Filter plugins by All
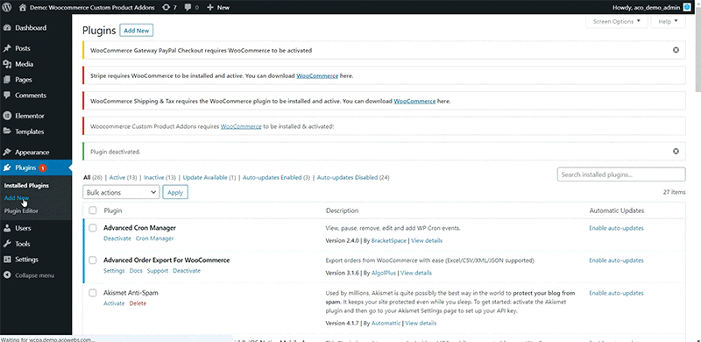This screenshot has width=701, height=342. 87,177
